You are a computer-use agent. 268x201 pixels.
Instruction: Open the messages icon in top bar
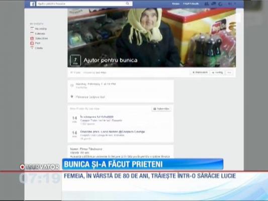pyautogui.click(x=214, y=4)
